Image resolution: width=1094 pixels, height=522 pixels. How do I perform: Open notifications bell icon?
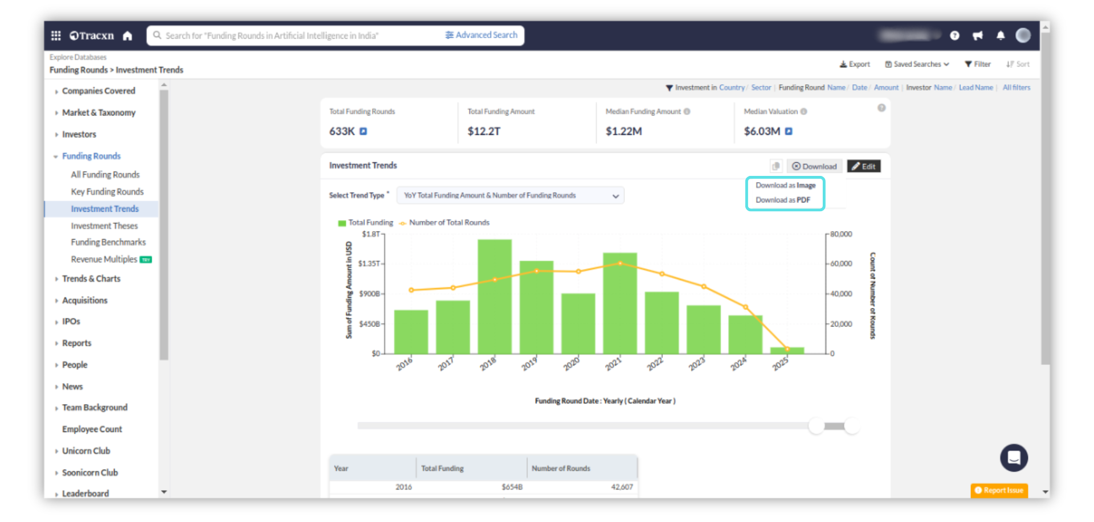point(1001,36)
